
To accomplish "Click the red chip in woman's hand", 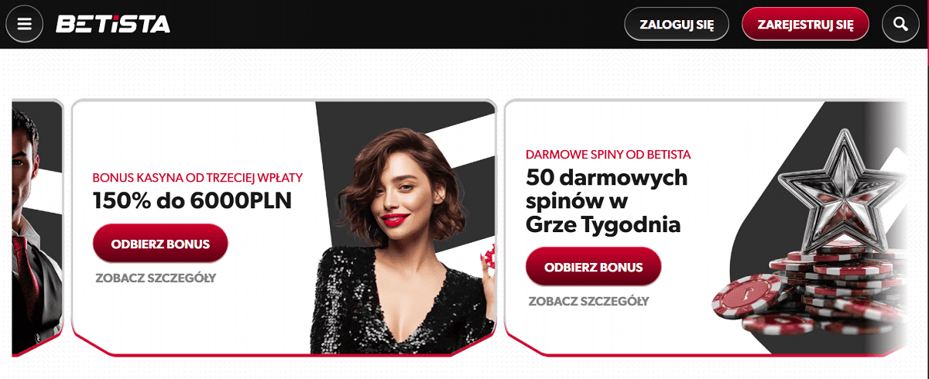I will 487,257.
